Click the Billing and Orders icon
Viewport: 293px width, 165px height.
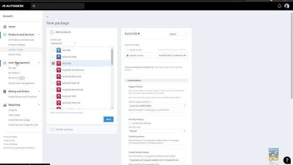tap(5, 92)
